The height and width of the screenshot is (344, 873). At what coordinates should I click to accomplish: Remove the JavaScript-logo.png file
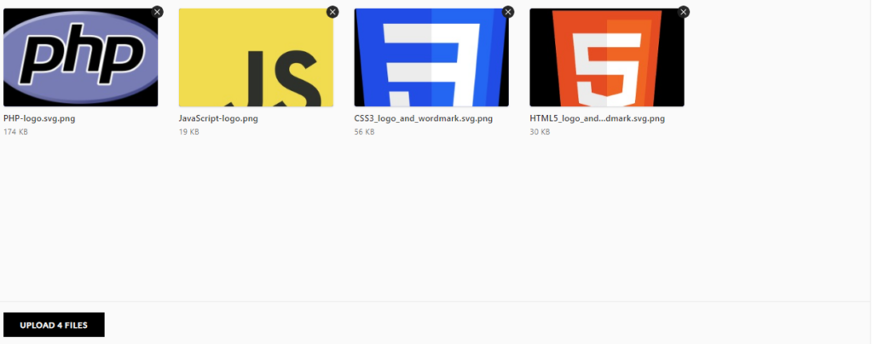332,12
